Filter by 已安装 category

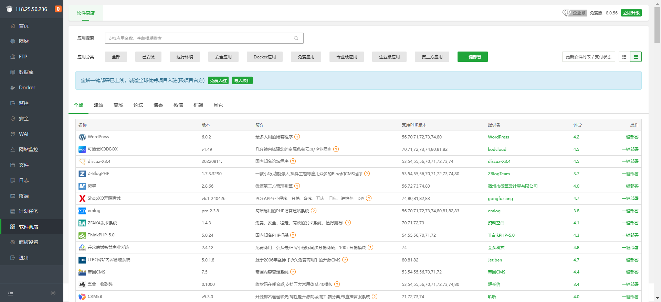tap(148, 57)
